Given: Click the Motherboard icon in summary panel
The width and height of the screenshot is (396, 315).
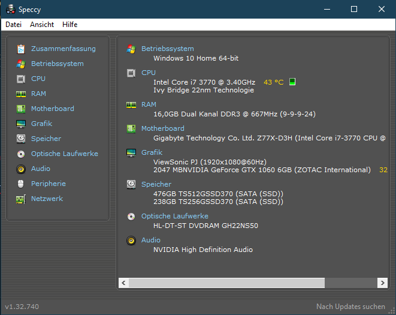Looking at the screenshot, I should [x=131, y=129].
